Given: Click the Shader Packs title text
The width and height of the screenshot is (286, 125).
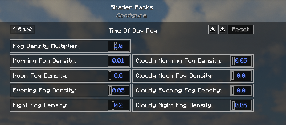Looking at the screenshot, I should click(x=132, y=7).
